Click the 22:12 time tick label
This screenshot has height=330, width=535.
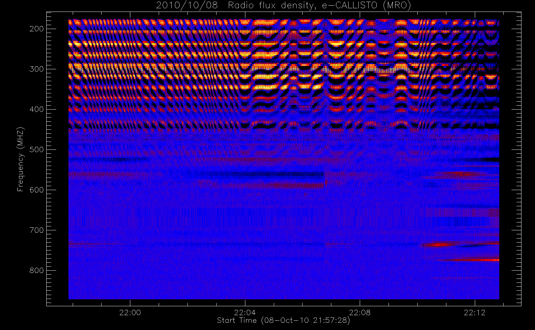(475, 313)
